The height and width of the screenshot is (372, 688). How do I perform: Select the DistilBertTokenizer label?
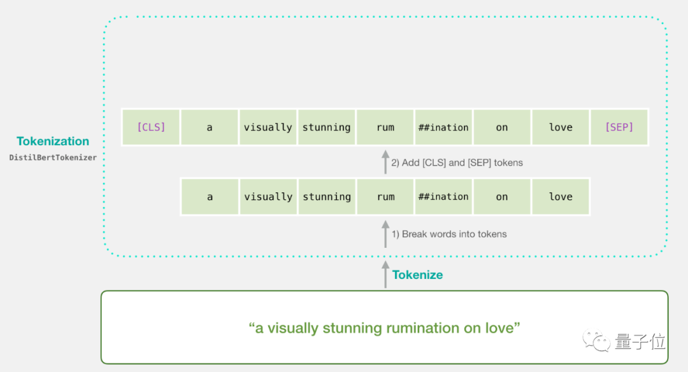click(53, 157)
